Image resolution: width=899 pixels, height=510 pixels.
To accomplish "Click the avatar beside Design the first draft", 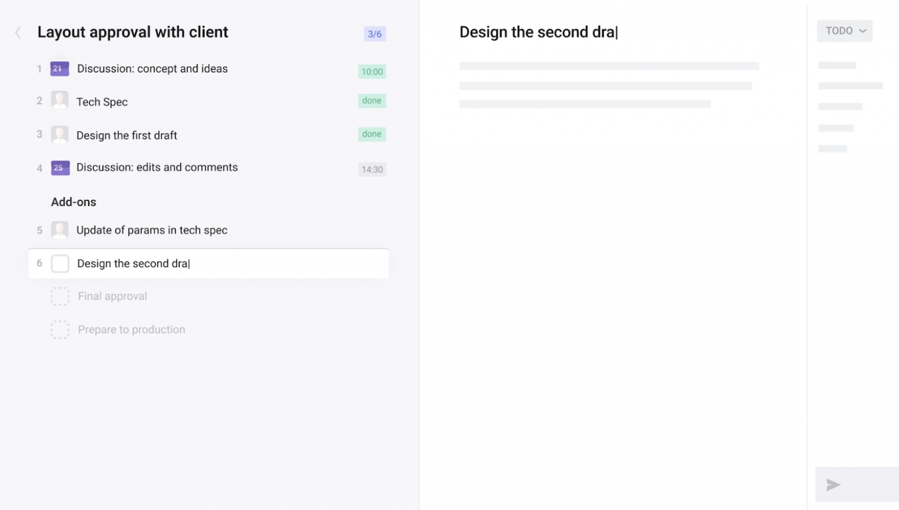I will 59,135.
